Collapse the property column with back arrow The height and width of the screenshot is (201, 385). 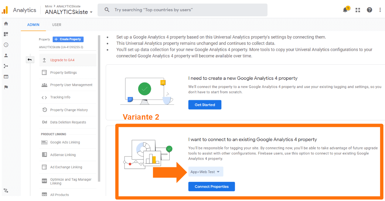click(29, 60)
